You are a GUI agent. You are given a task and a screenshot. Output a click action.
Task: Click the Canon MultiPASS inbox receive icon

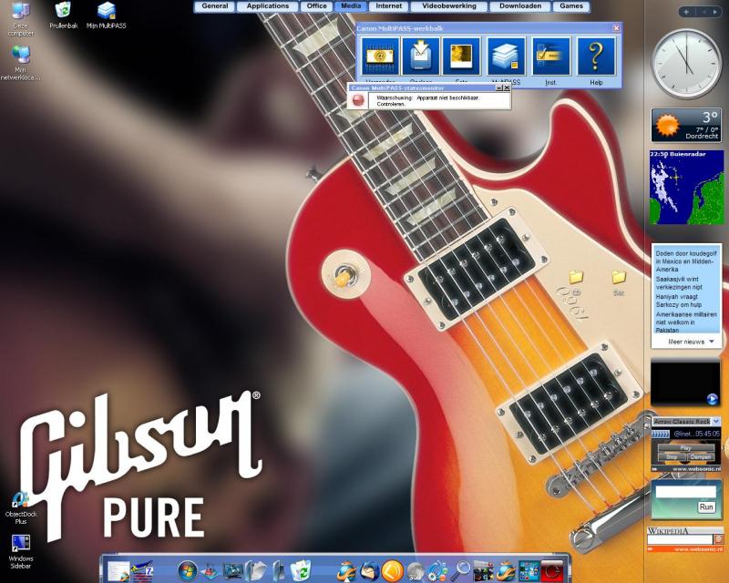[420, 56]
